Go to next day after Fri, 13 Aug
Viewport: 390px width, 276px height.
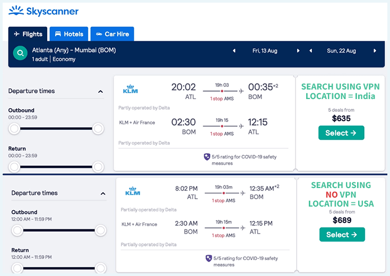coord(298,51)
